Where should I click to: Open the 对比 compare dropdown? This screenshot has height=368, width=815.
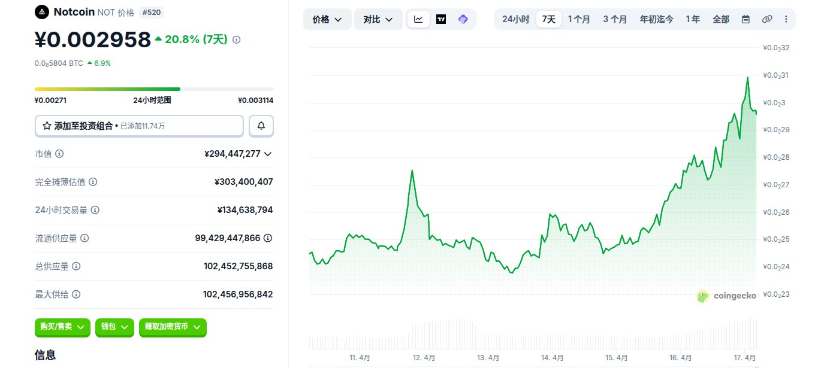[x=378, y=19]
